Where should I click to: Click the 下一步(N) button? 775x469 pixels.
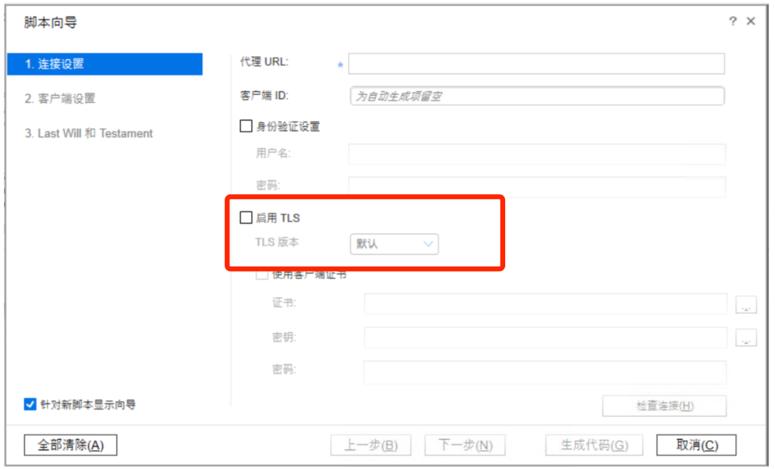point(465,446)
